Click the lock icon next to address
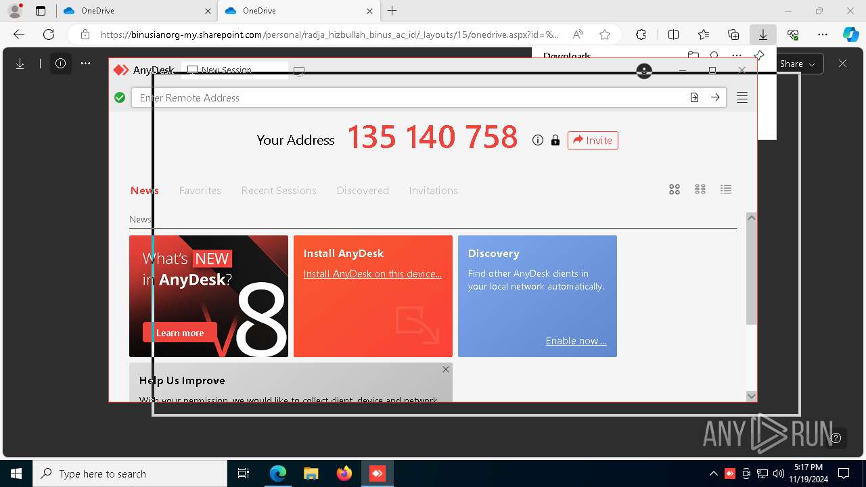 (555, 140)
